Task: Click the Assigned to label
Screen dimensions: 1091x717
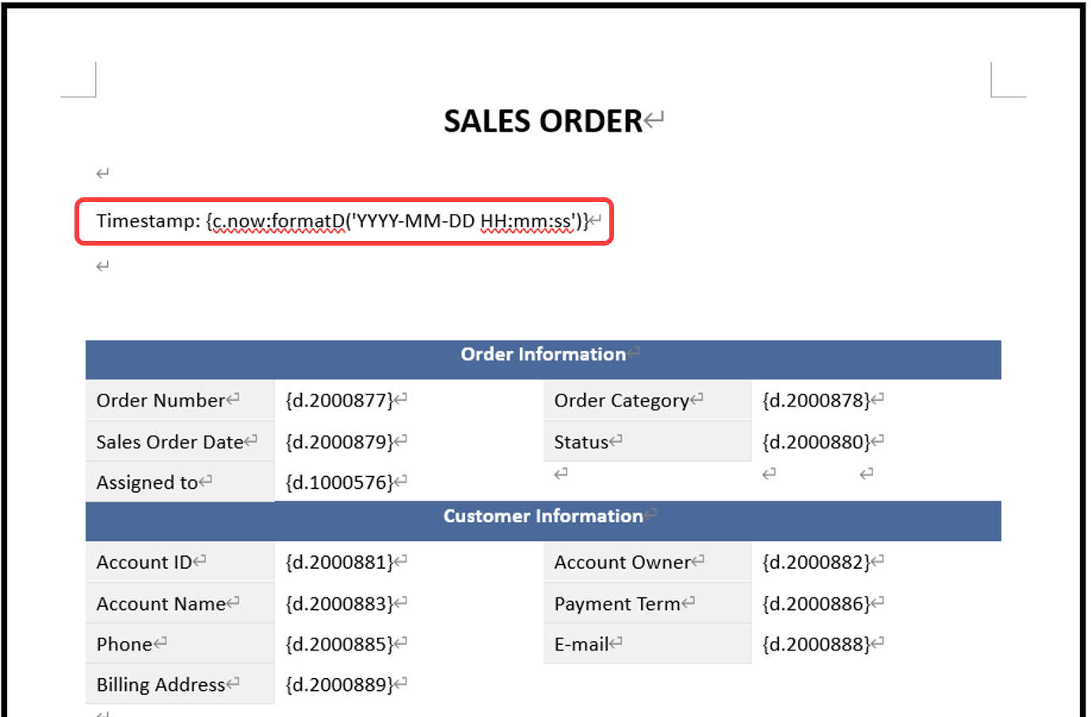Action: pyautogui.click(x=147, y=482)
